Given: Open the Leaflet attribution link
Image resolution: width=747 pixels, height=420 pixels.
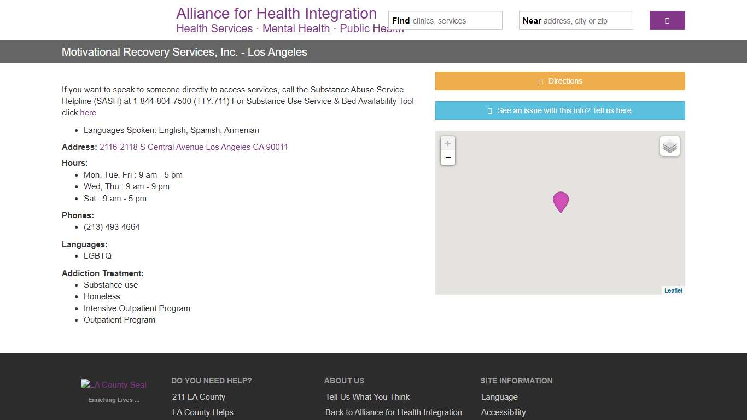Looking at the screenshot, I should tap(673, 290).
